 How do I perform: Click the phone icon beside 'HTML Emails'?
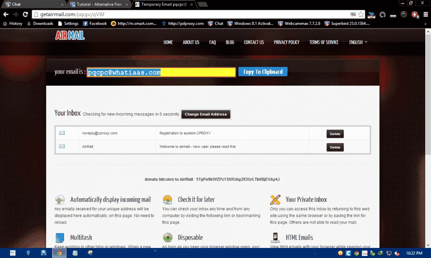tap(275, 238)
